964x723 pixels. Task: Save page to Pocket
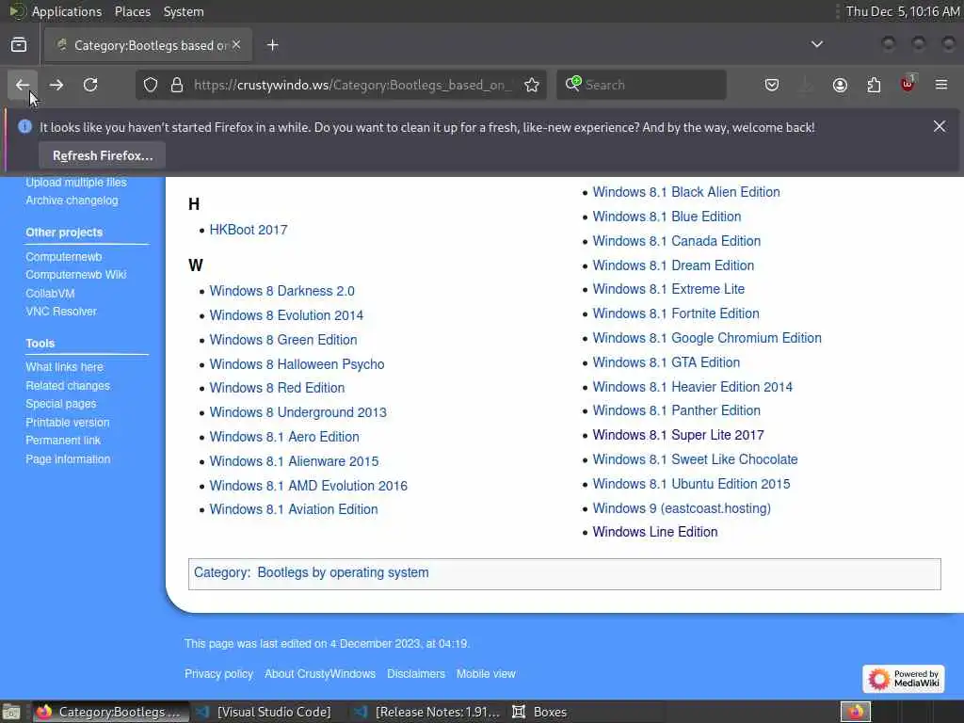[772, 85]
